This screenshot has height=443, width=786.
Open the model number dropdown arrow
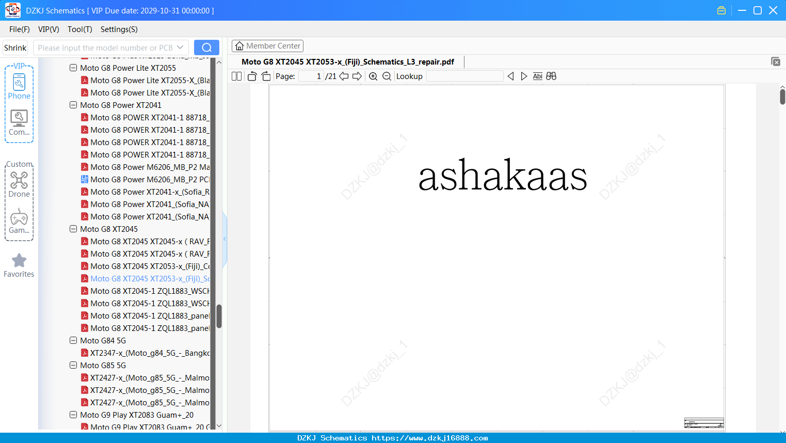click(x=180, y=48)
